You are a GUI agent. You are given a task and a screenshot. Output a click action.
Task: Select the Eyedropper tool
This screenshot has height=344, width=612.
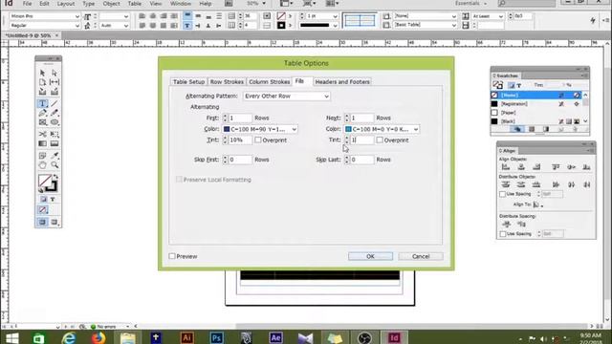(55, 156)
